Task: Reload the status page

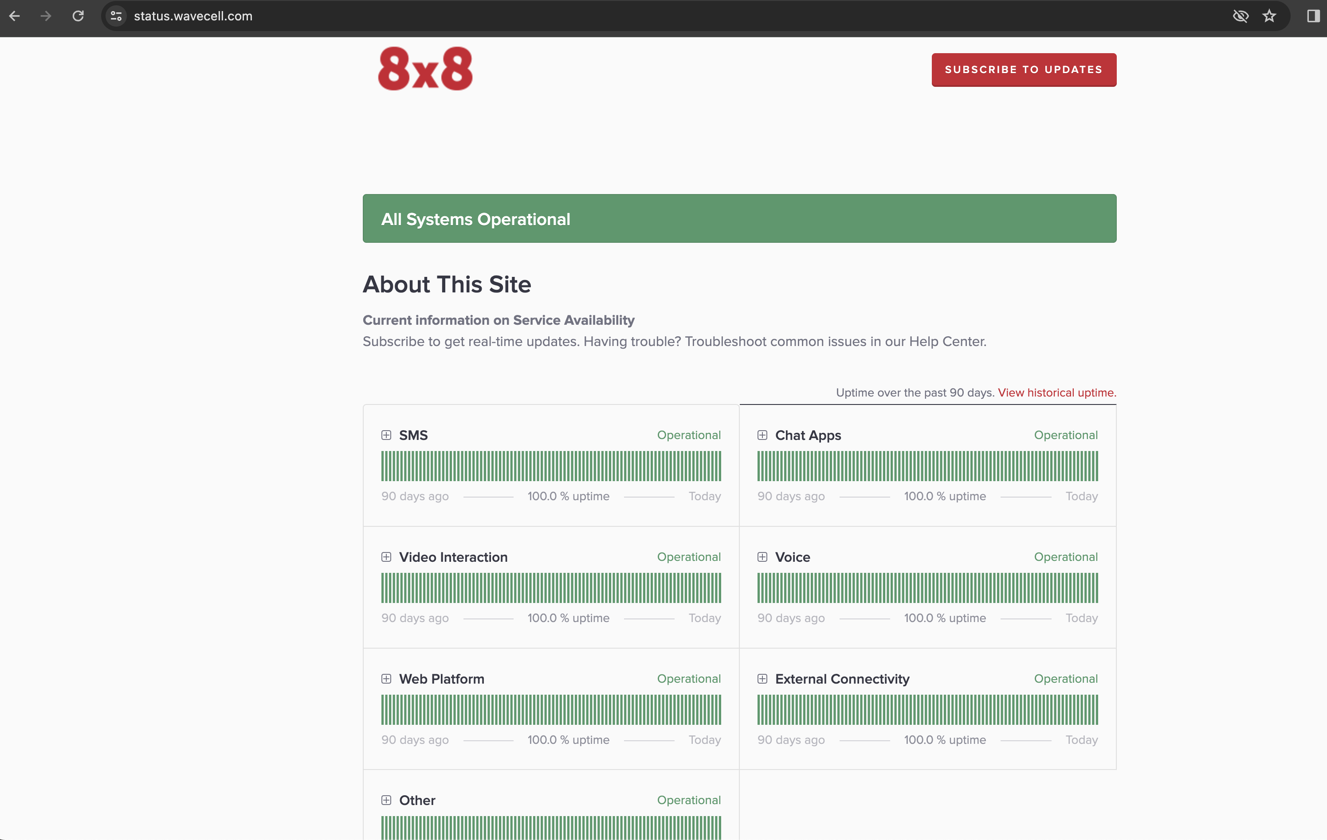Action: click(x=78, y=16)
